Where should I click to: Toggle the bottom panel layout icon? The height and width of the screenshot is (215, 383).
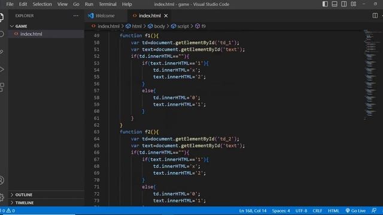tap(335, 4)
